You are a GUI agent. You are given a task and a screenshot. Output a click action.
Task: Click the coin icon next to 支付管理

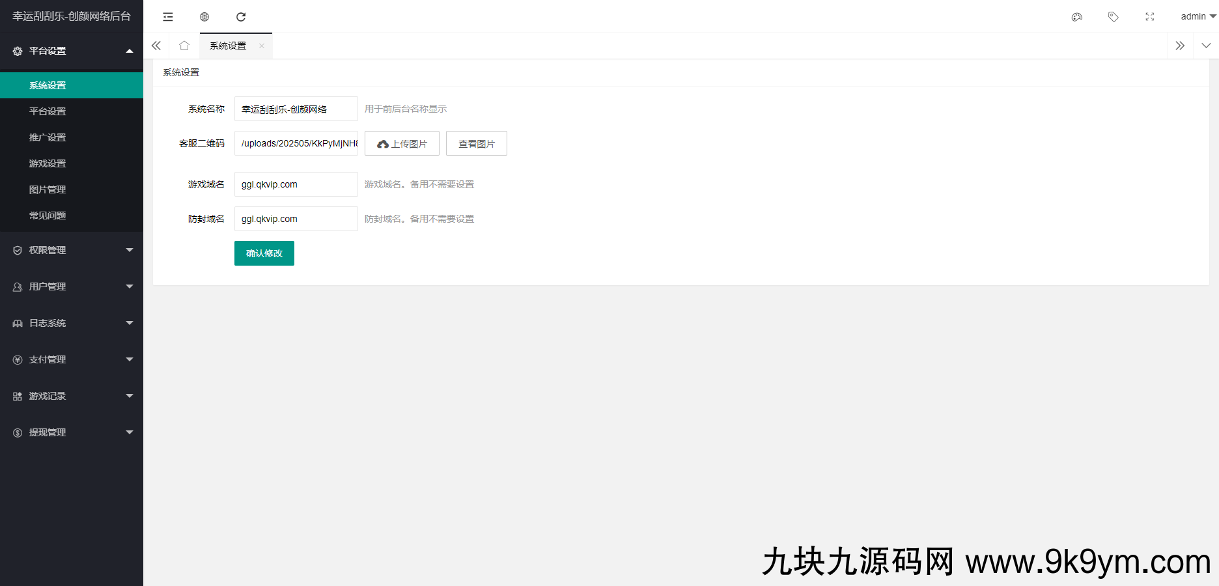[17, 359]
